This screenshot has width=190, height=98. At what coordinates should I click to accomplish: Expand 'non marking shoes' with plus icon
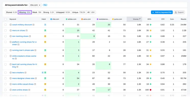click(11, 36)
